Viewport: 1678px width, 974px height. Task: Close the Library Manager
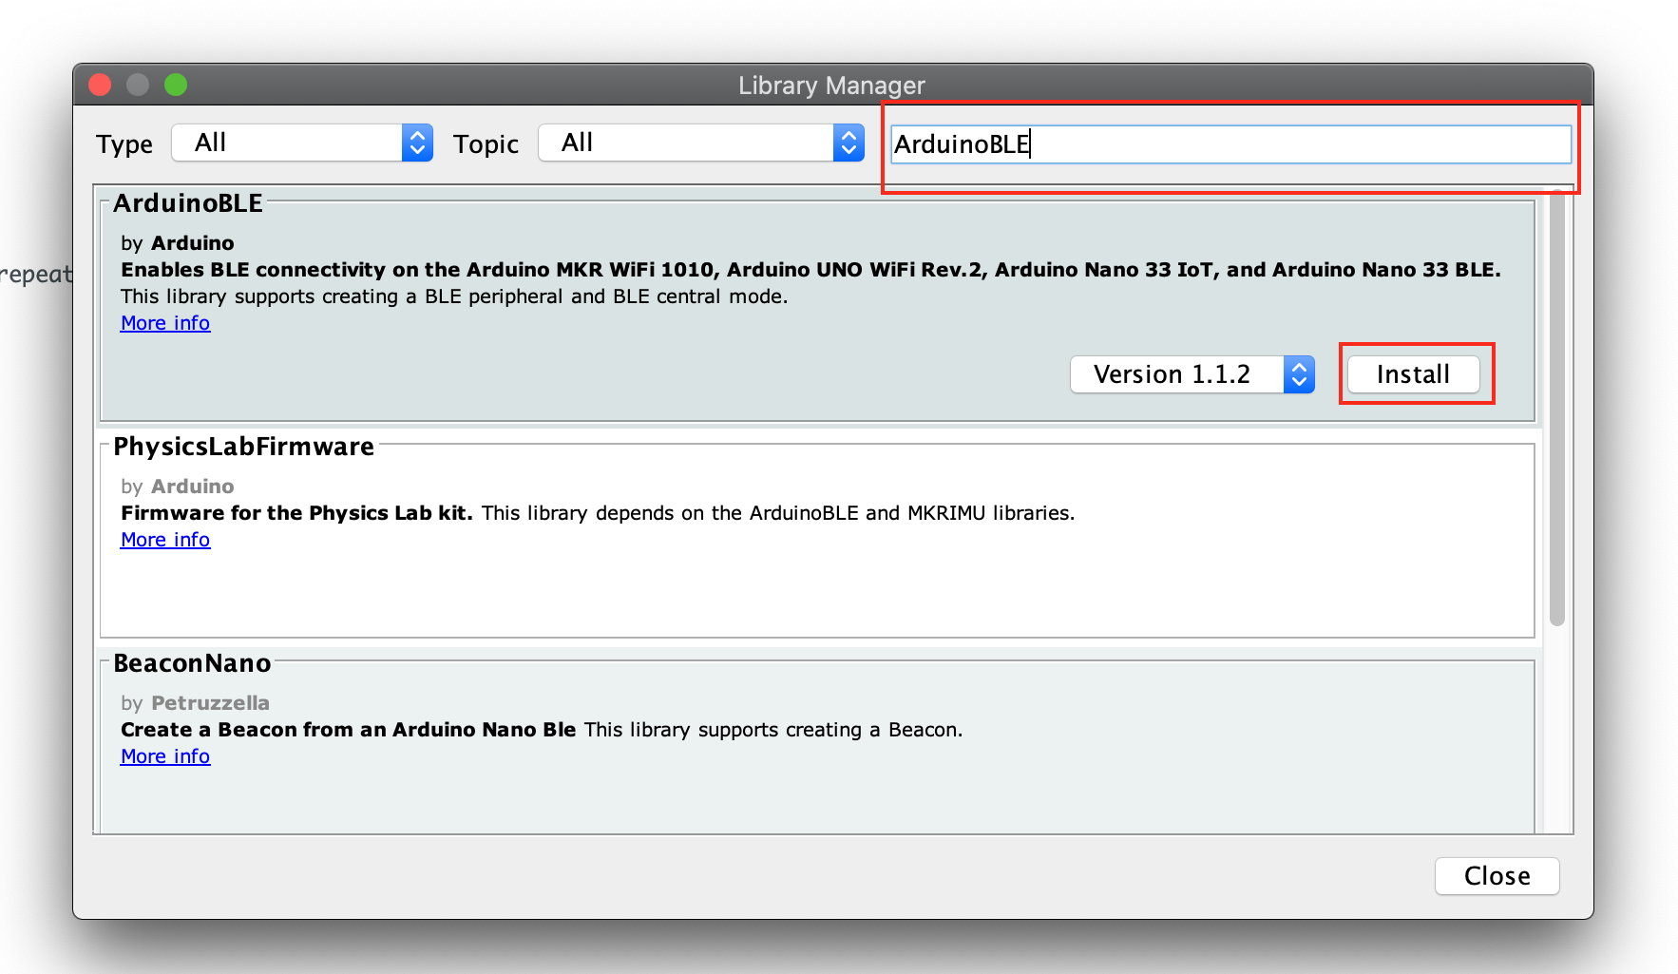(x=1497, y=875)
